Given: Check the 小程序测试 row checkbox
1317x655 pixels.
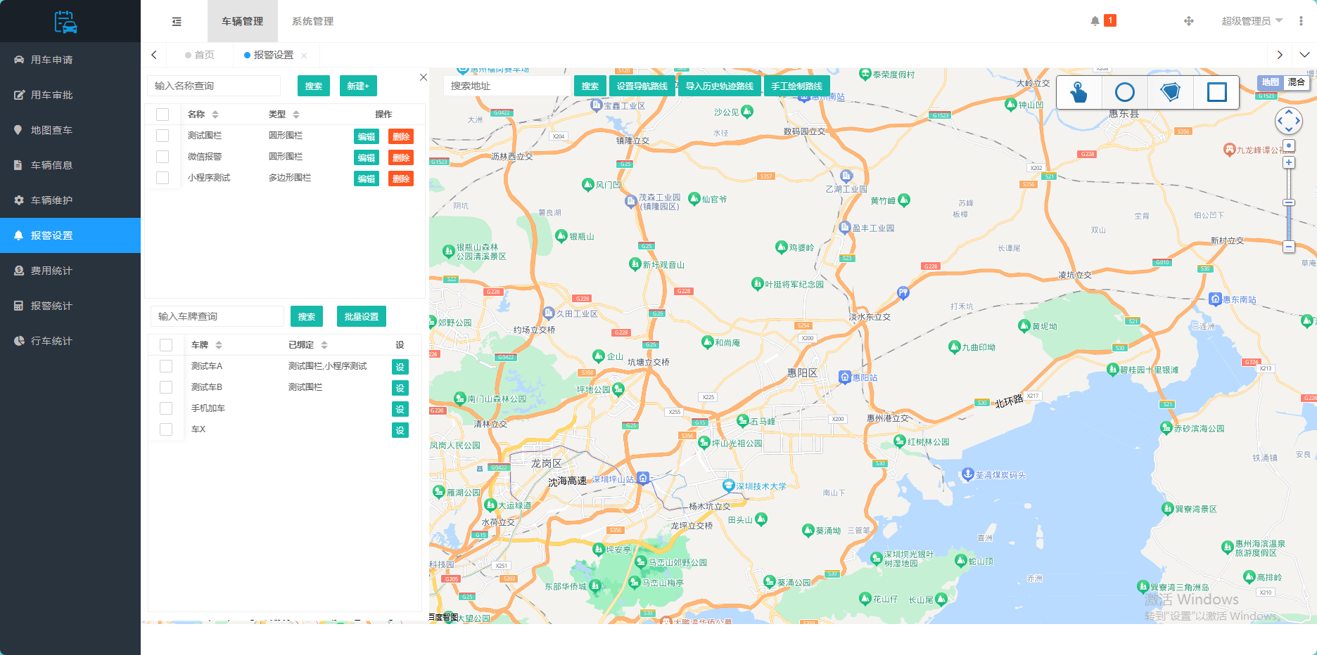Looking at the screenshot, I should (x=163, y=178).
